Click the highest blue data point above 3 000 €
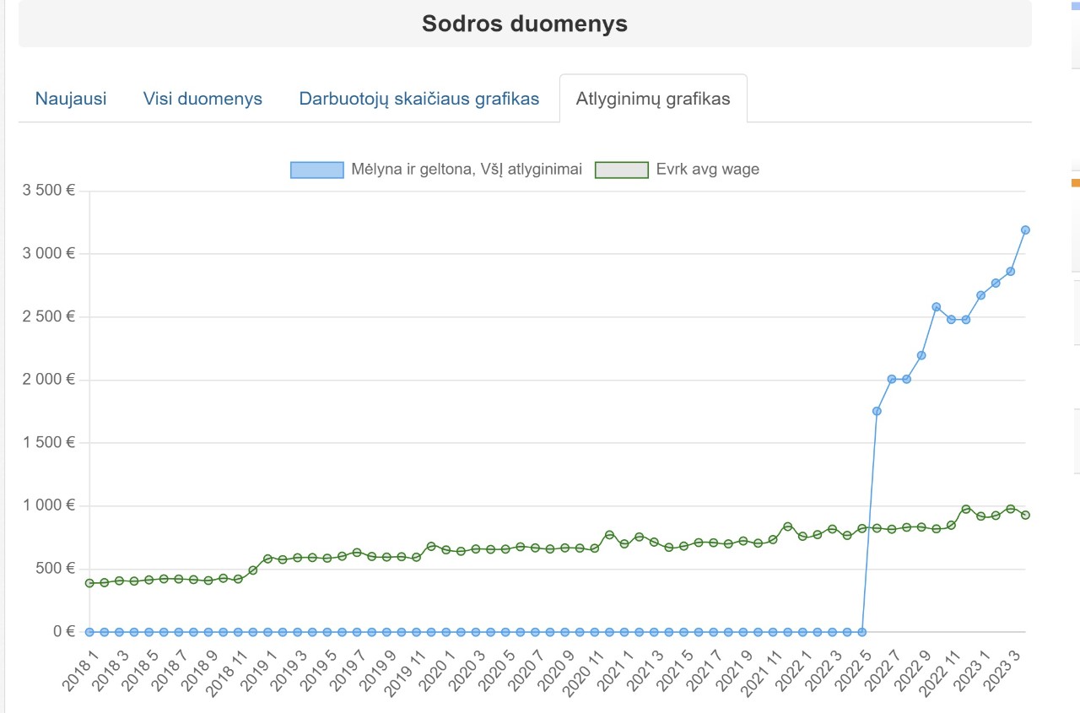Viewport: 1080px width, 713px height. (x=1025, y=230)
